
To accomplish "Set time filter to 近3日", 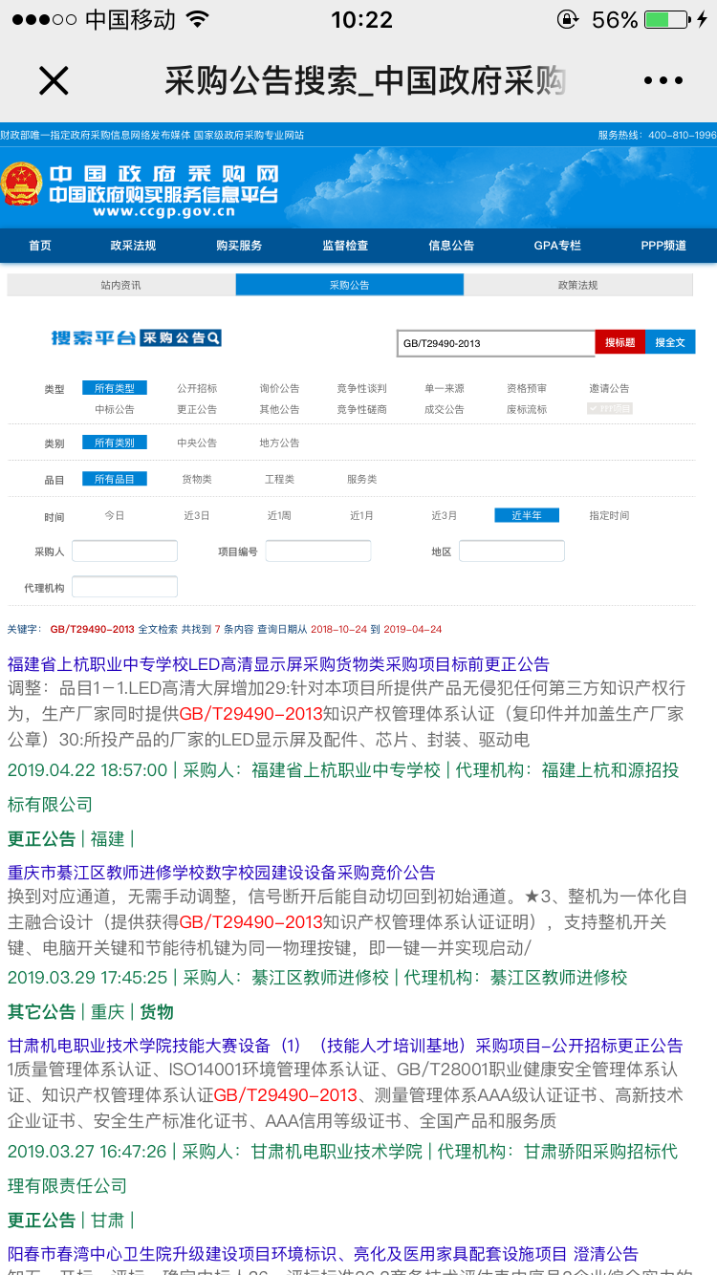I will pyautogui.click(x=197, y=515).
